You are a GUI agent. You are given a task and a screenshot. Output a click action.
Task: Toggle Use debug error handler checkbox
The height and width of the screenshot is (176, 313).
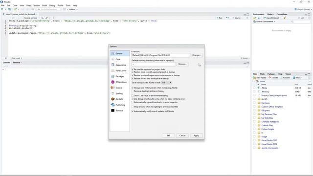pos(133,99)
